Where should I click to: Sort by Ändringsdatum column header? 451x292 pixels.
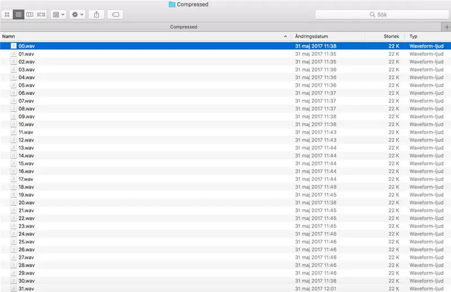328,36
